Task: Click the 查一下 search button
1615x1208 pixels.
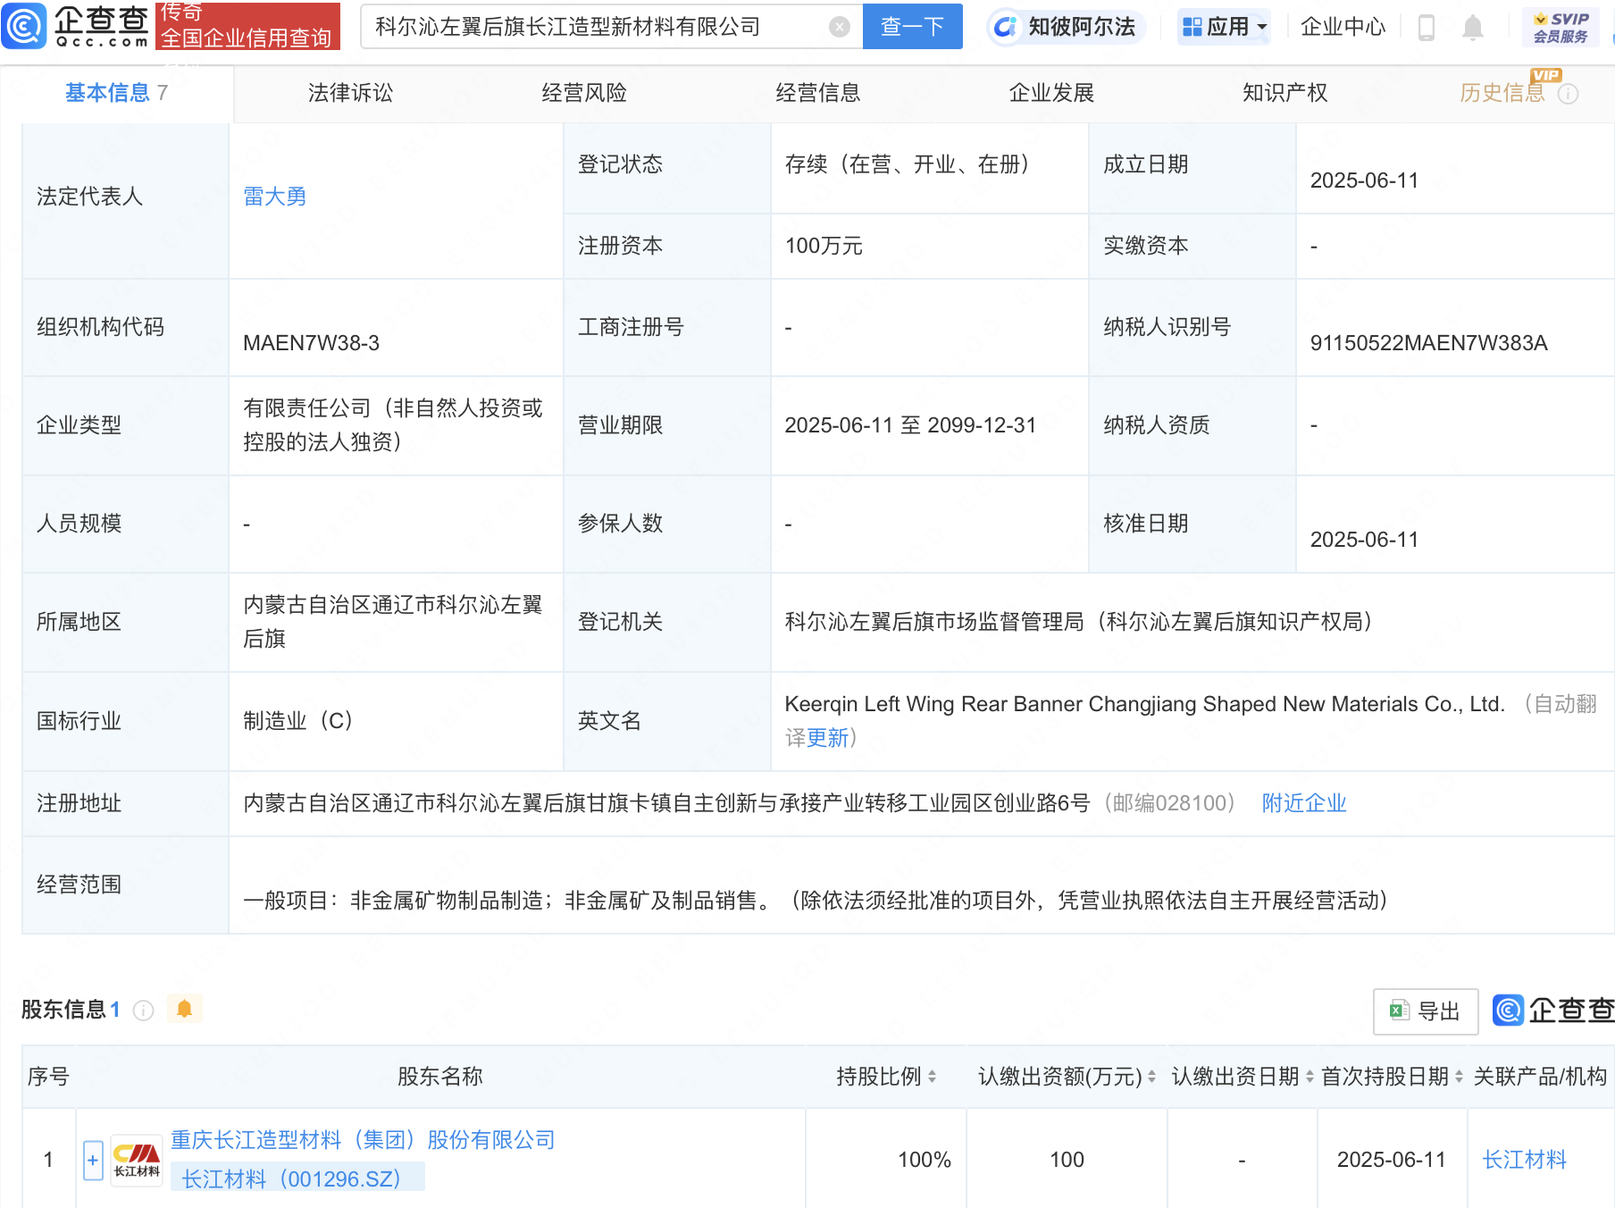Action: coord(912,27)
